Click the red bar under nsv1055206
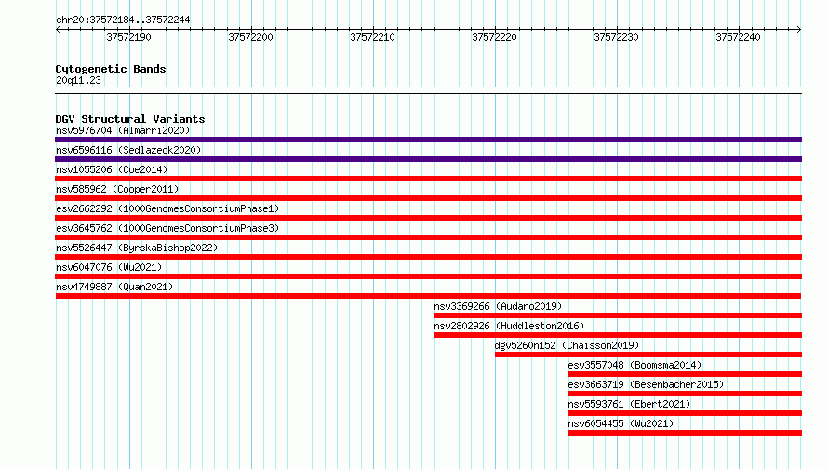Viewport: 828px width, 469px height. pos(428,179)
